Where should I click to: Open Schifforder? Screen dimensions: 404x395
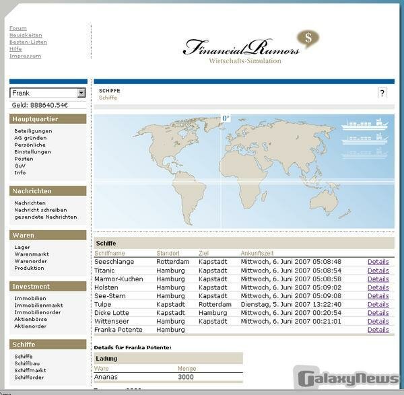pyautogui.click(x=29, y=378)
